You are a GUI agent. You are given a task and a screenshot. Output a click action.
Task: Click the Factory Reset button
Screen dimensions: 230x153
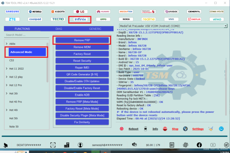pyautogui.click(x=82, y=54)
